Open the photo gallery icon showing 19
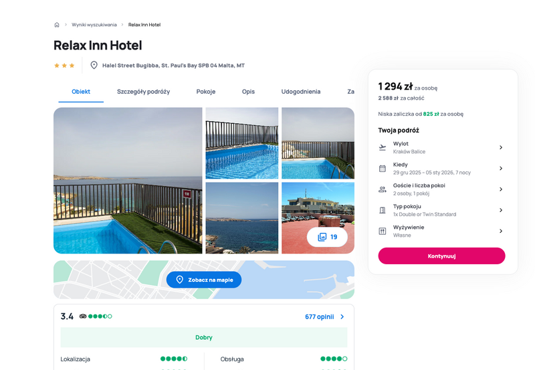The height and width of the screenshot is (370, 535). point(322,237)
